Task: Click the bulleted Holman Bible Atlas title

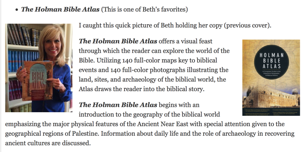Action: pyautogui.click(x=60, y=9)
